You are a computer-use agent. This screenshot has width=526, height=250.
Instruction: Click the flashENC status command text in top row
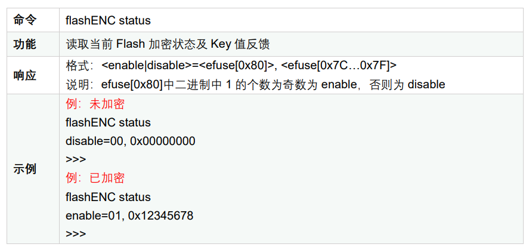coord(108,20)
